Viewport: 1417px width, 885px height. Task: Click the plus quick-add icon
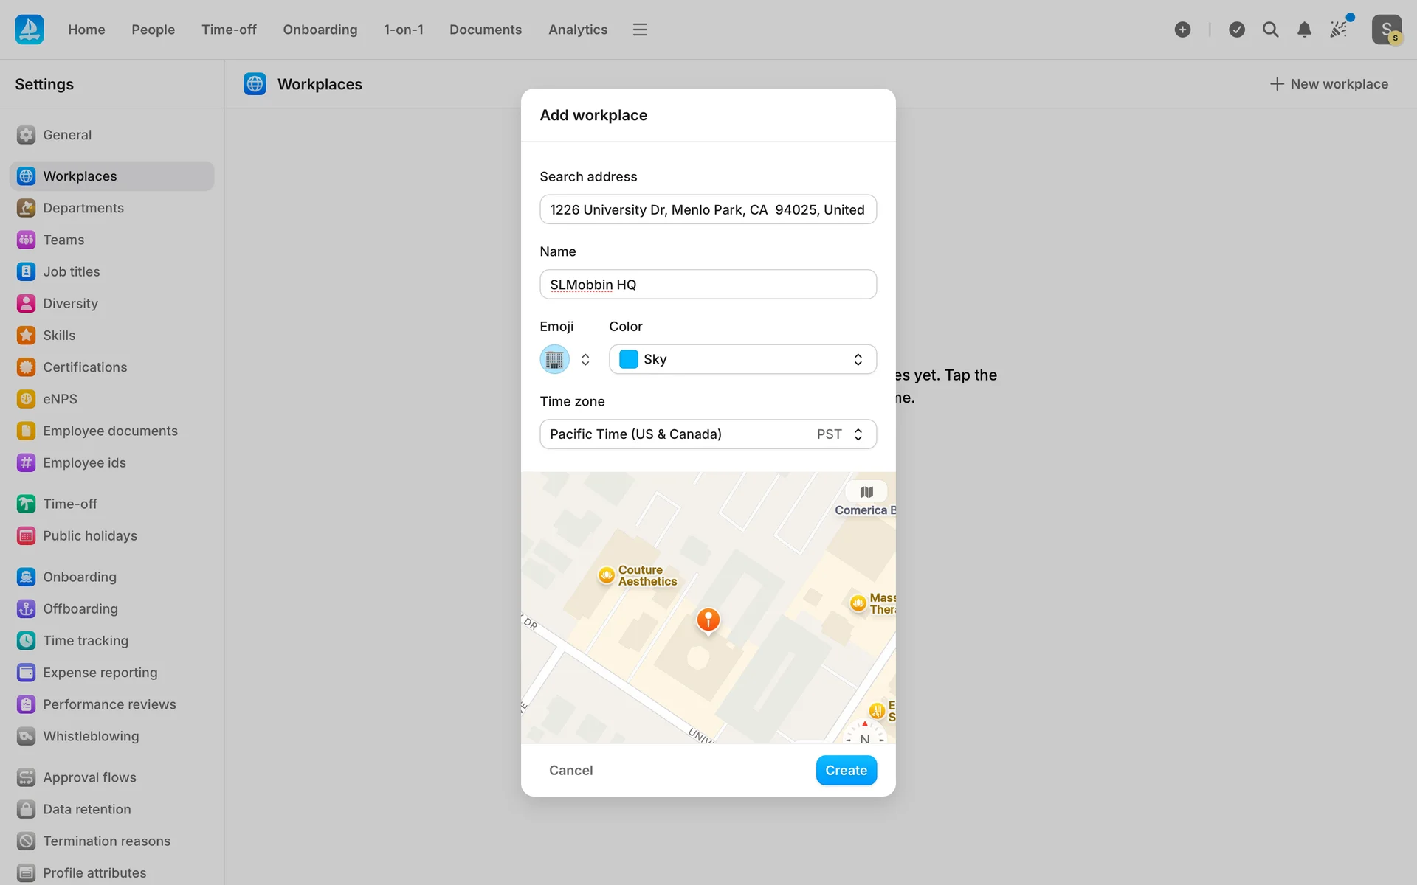[x=1182, y=29]
